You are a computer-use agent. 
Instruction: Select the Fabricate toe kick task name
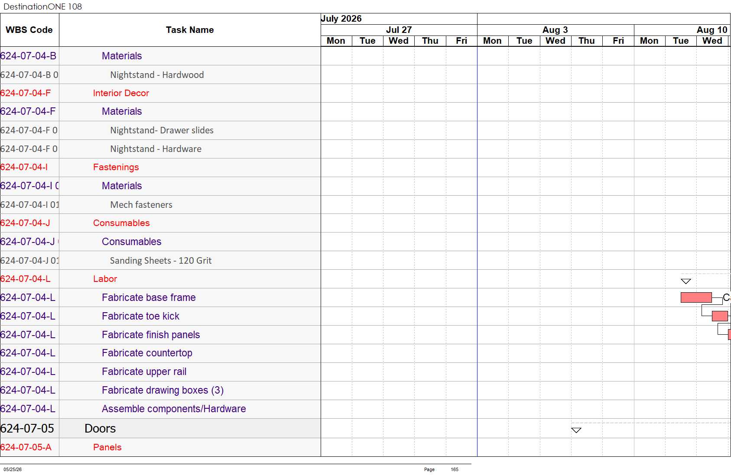point(140,316)
